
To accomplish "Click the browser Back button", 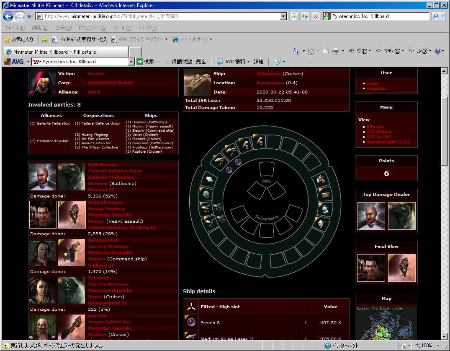I will pos(8,16).
